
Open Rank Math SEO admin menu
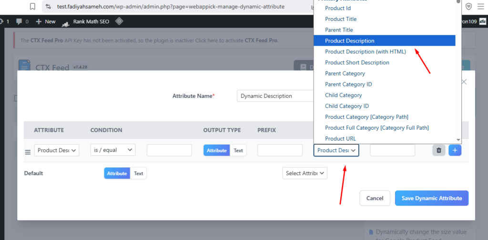pos(86,21)
